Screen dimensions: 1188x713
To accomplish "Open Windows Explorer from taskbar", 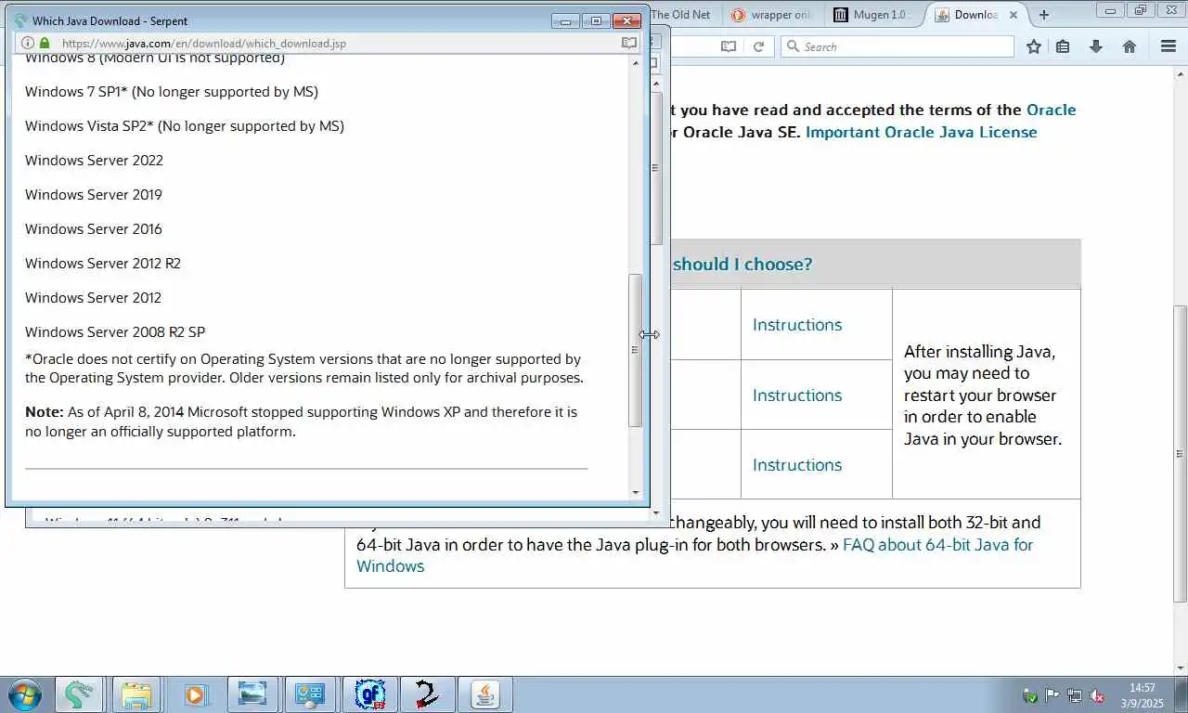I will (136, 694).
